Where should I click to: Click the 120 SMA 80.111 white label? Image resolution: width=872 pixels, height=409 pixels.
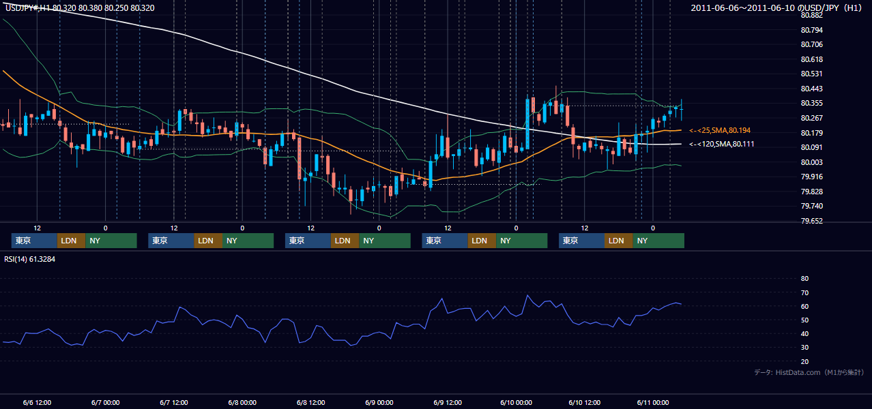point(721,144)
